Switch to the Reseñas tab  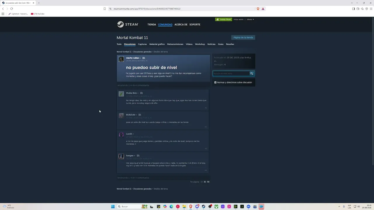230,44
